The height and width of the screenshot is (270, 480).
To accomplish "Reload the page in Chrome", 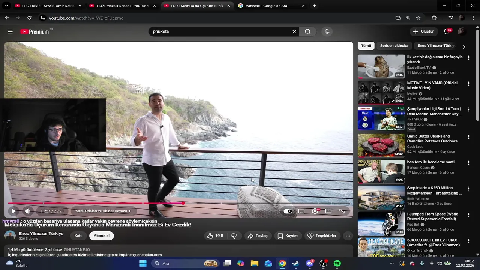I will click(x=29, y=18).
